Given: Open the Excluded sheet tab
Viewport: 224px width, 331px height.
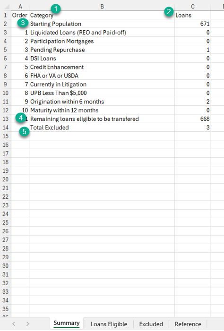Looking at the screenshot, I should click(151, 324).
